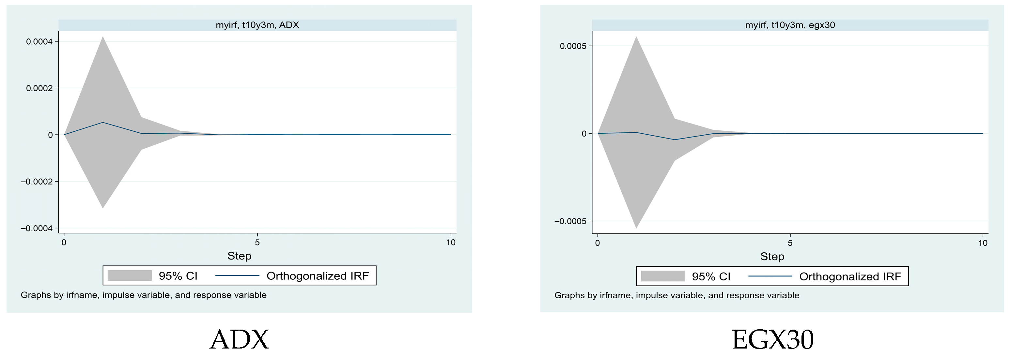Click the EGX30 caption below the right chart
Screen dimensions: 1010x357
click(772, 339)
